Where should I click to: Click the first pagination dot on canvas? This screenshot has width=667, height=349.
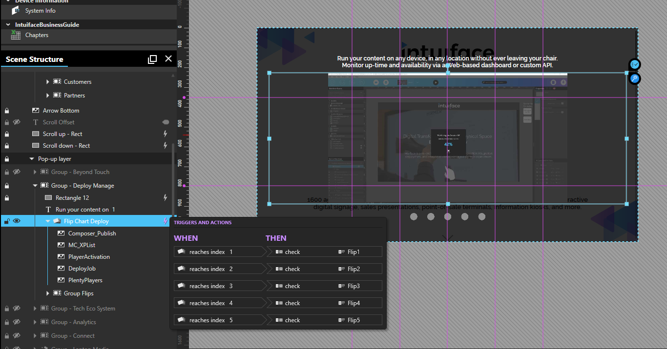tap(414, 216)
